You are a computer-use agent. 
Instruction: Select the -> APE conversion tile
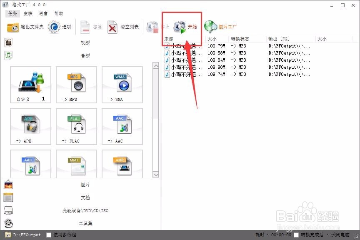(30, 126)
